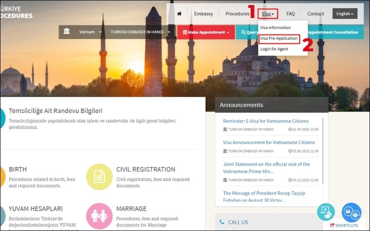Select Visa Information from the Visa menu
Viewport: 370px width, 231px height.
(275, 27)
